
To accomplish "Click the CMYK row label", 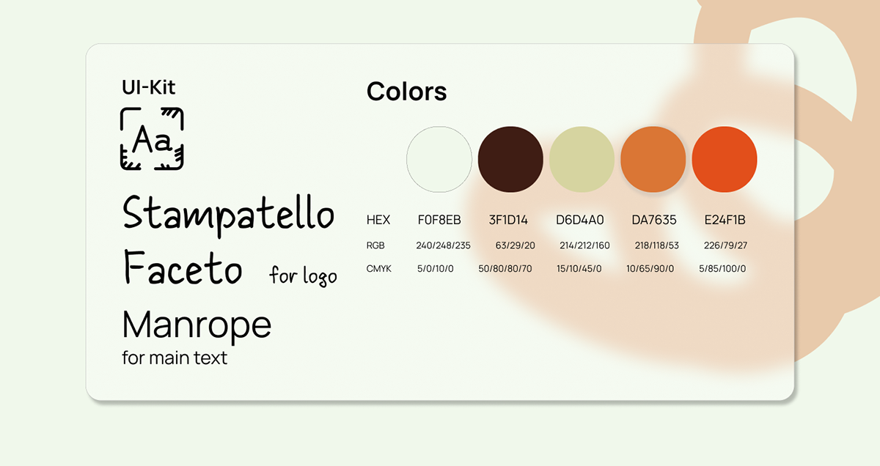I will pos(378,269).
